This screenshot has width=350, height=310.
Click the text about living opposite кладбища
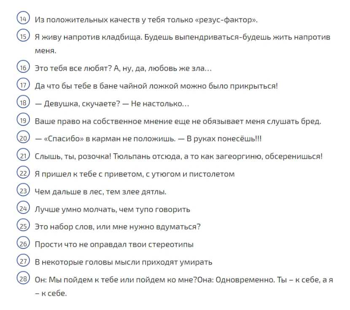coord(182,44)
